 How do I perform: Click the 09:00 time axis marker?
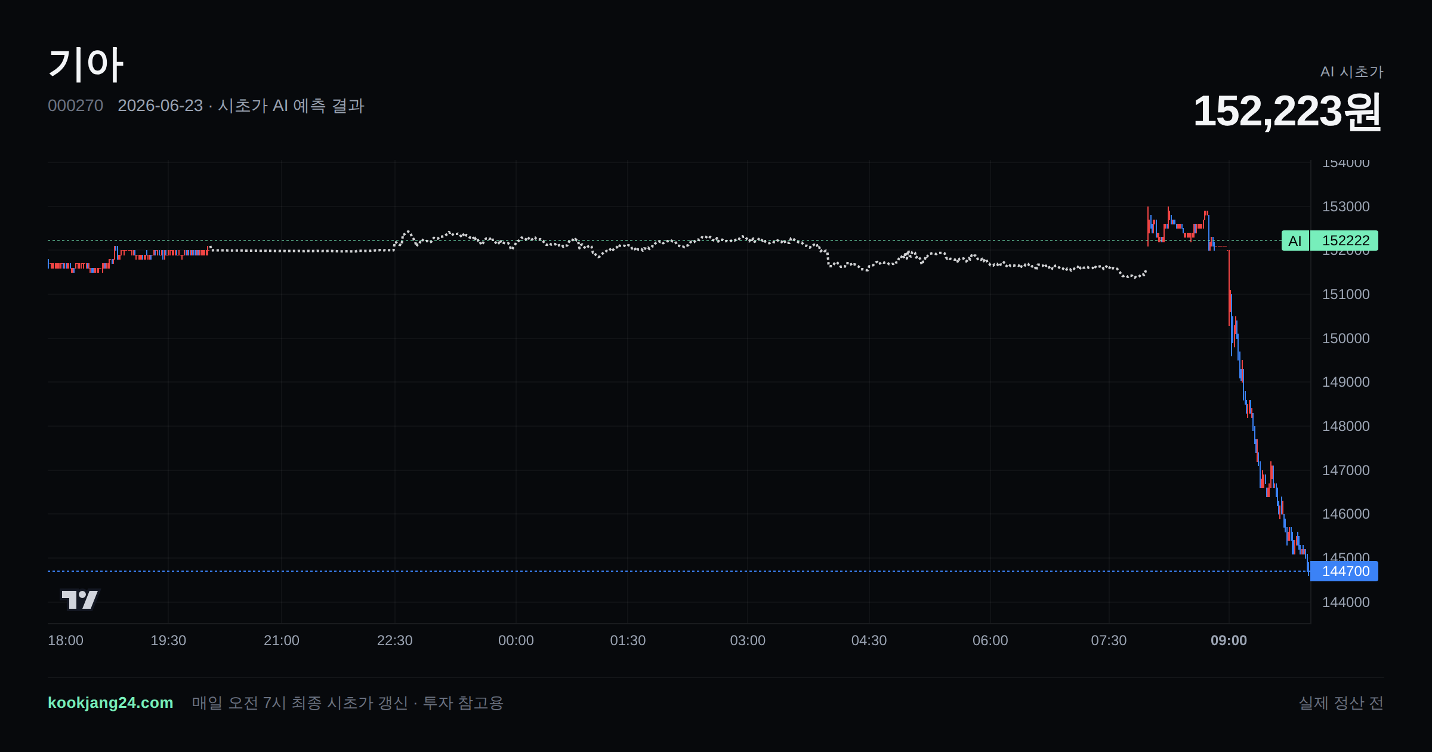1229,640
